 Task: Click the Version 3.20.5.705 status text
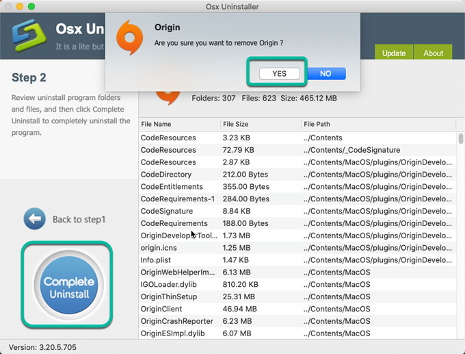(42, 347)
